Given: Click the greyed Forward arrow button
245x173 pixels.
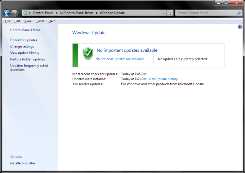Looking at the screenshot, I should [x=14, y=13].
